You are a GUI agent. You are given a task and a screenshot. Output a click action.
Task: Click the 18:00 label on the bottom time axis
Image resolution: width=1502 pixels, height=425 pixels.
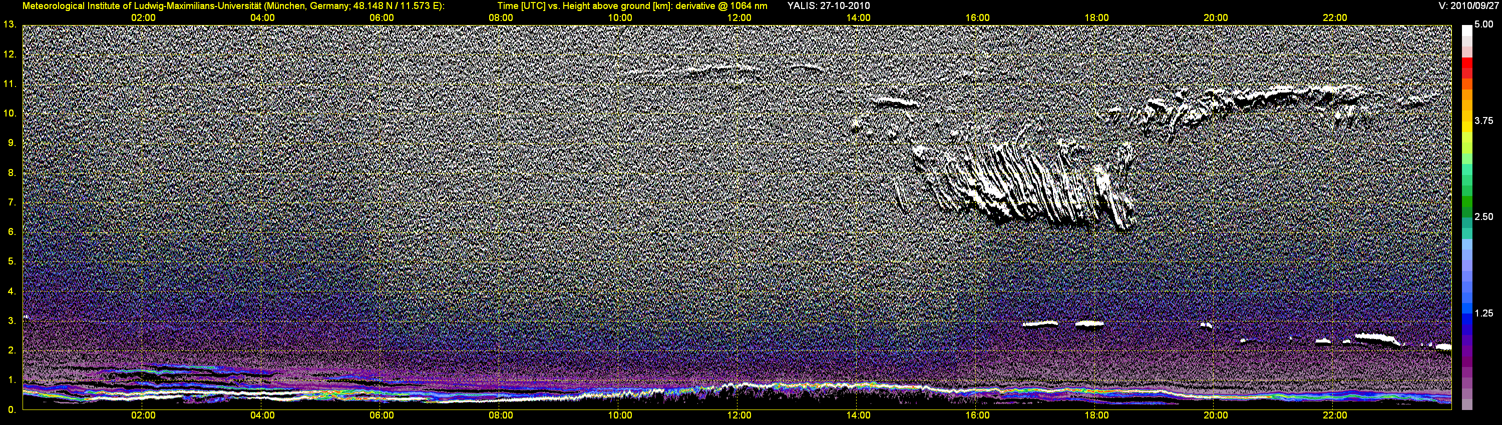(x=1097, y=415)
